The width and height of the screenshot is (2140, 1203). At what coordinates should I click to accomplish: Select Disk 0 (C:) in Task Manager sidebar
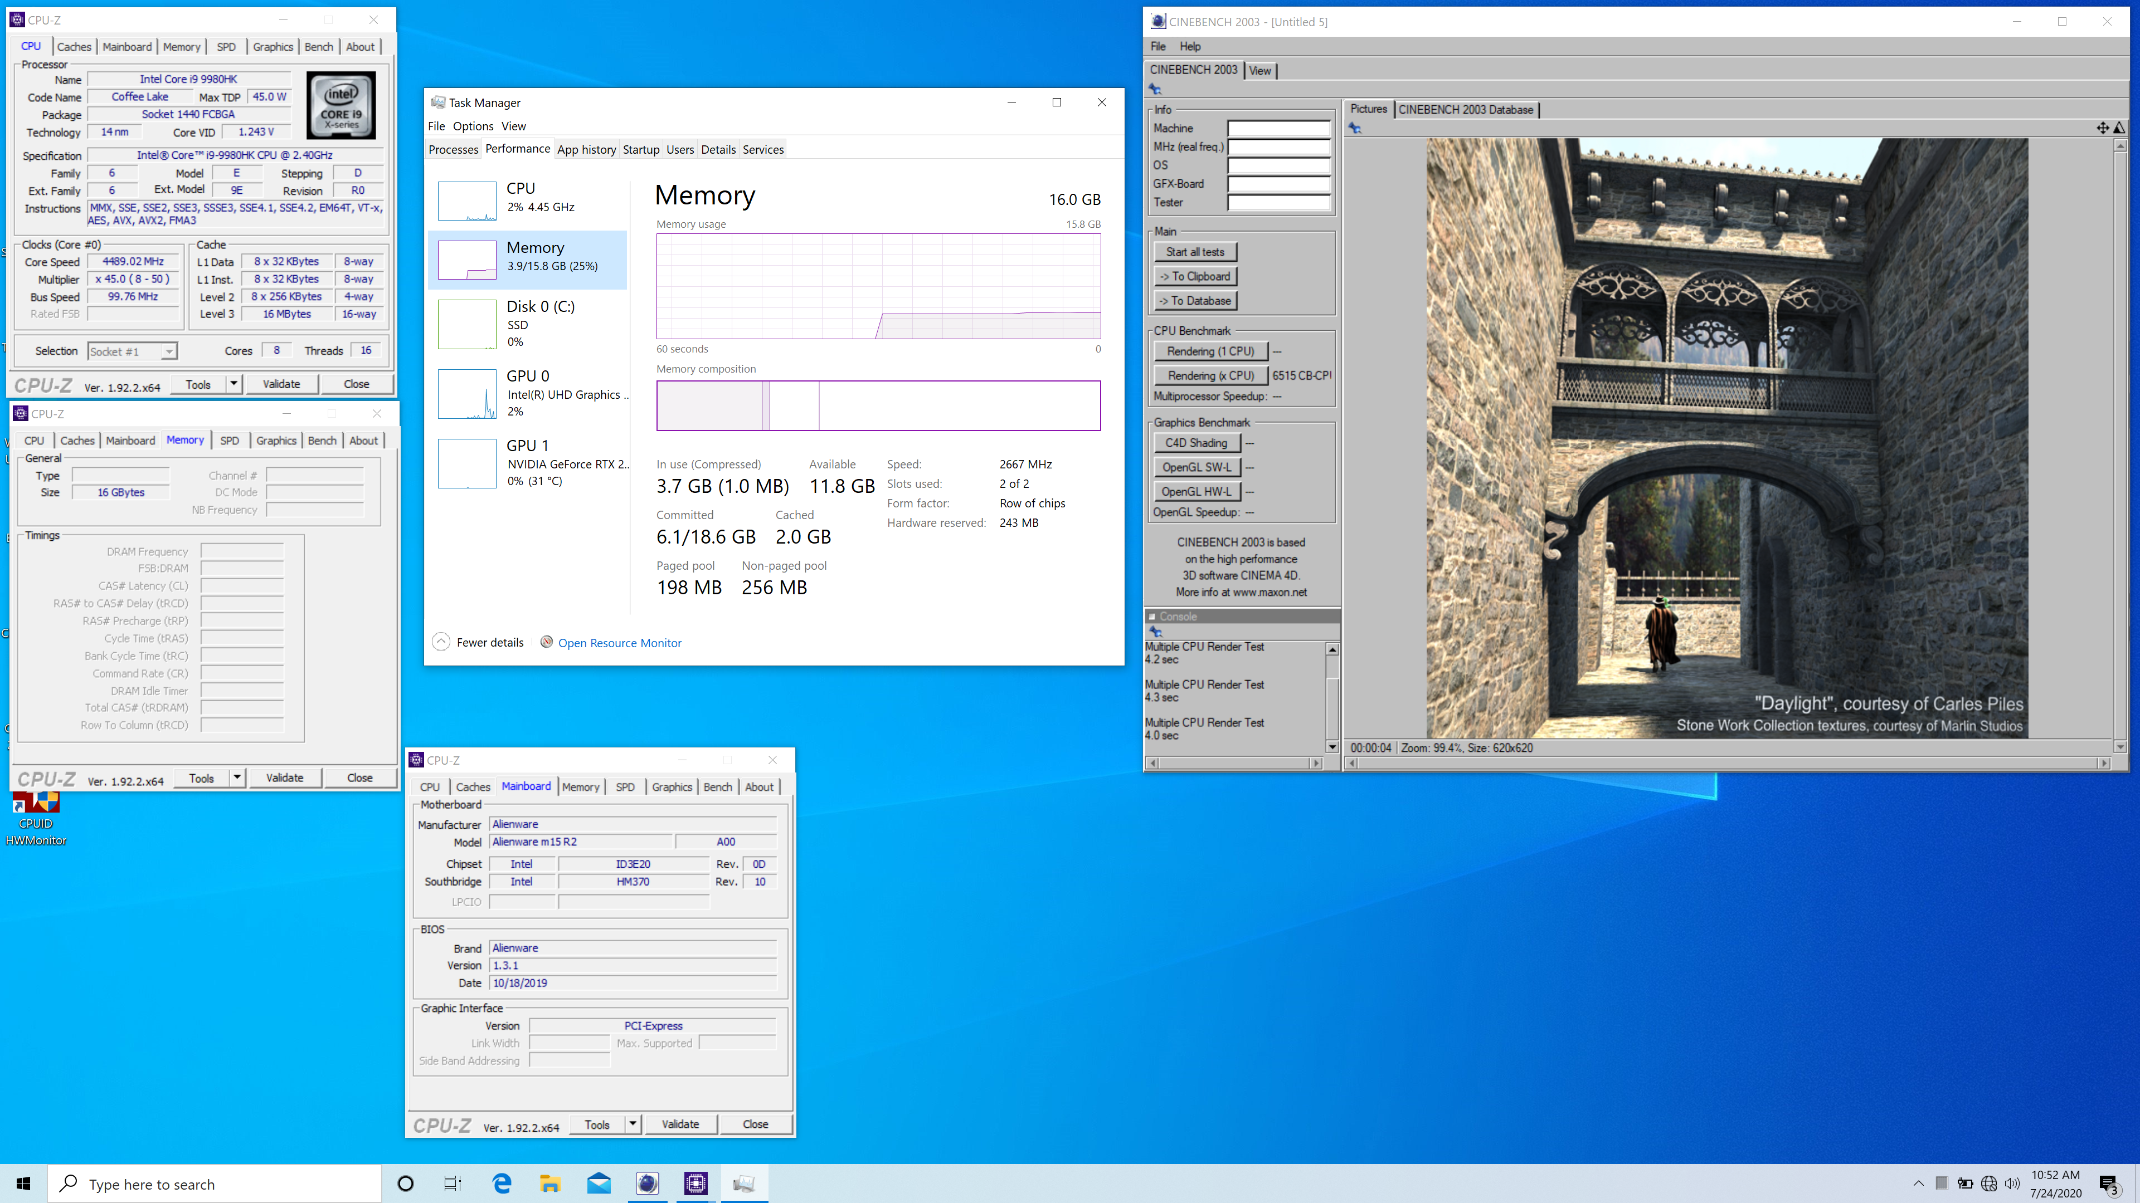coord(528,323)
